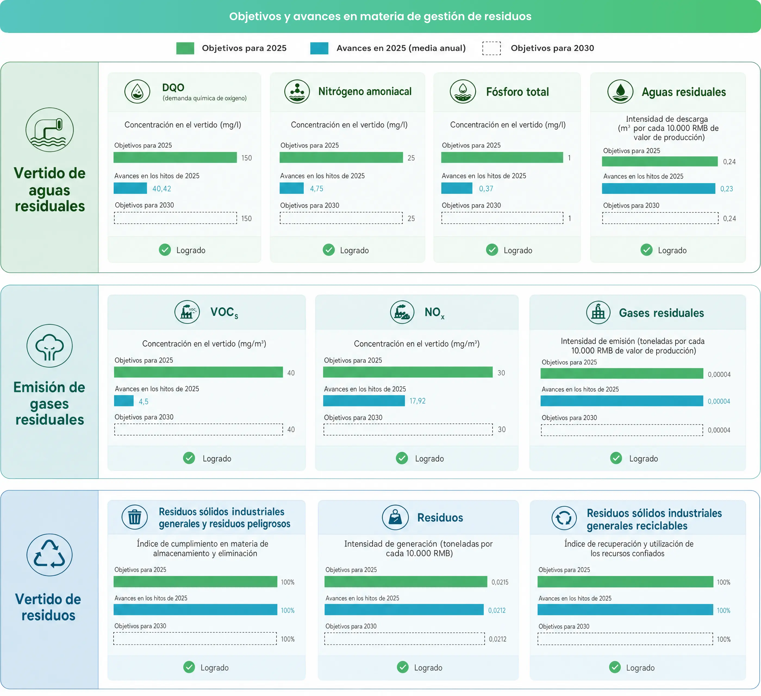Click the dashed Objetivos para 2030 legend swatch

491,48
